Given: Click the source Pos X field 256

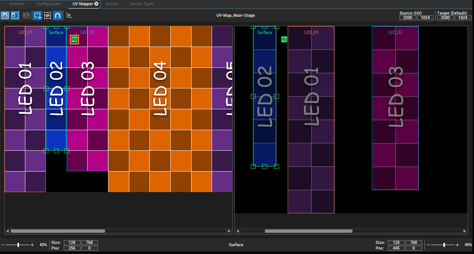Looking at the screenshot, I should (x=72, y=248).
